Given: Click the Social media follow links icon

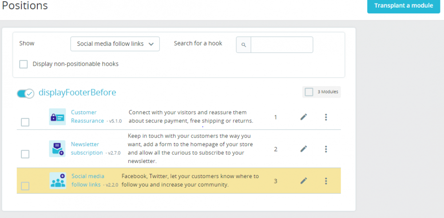Looking at the screenshot, I should [x=58, y=180].
